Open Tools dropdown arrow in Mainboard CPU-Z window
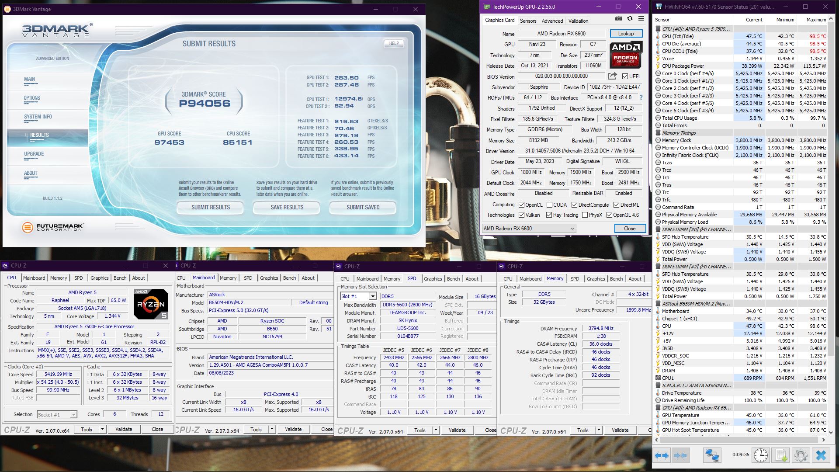The width and height of the screenshot is (839, 472). click(272, 429)
